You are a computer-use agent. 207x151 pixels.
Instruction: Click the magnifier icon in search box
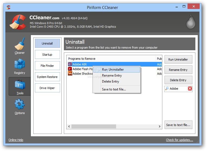click(167, 88)
